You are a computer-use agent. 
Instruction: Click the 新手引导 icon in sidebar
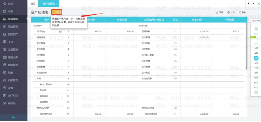[x=5, y=96]
